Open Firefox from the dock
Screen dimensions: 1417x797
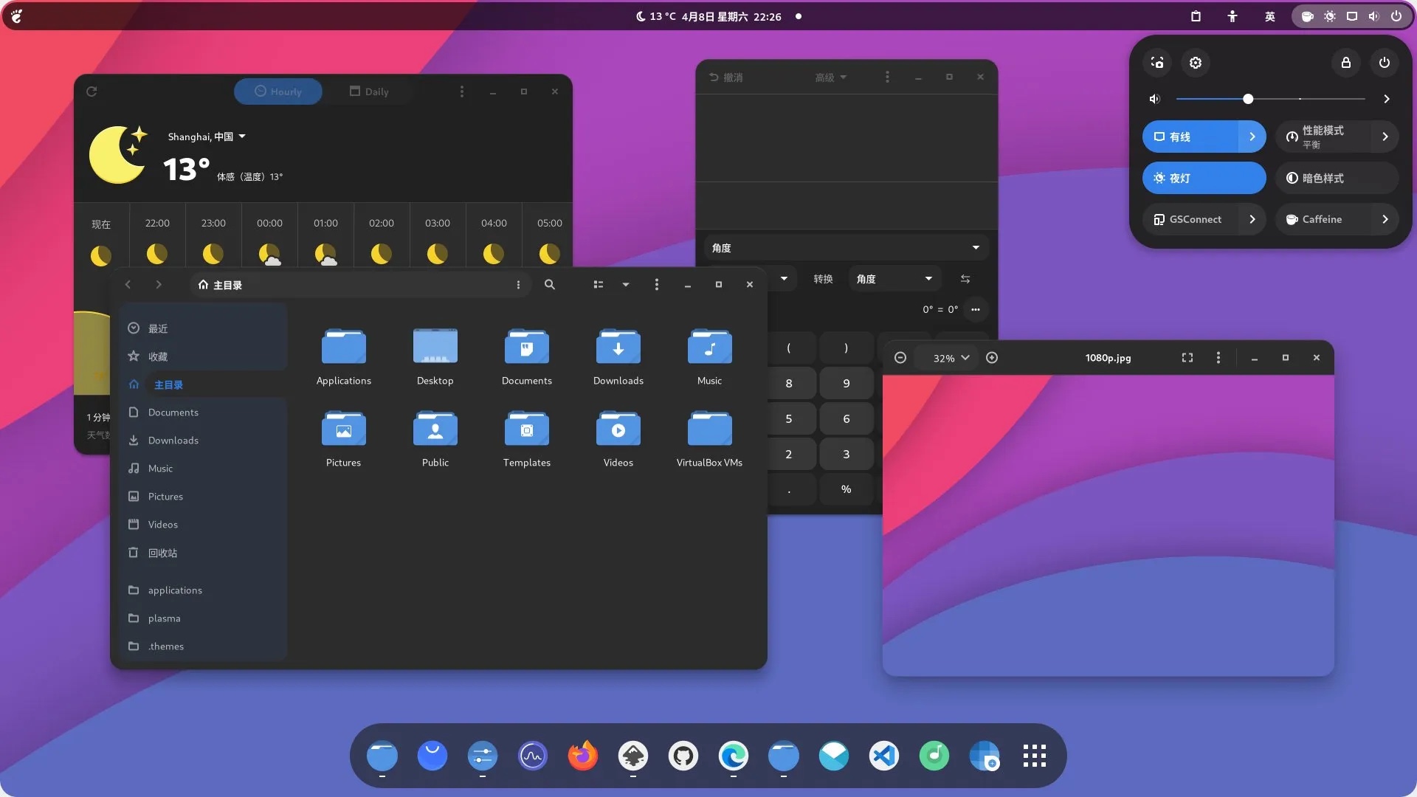pyautogui.click(x=583, y=754)
